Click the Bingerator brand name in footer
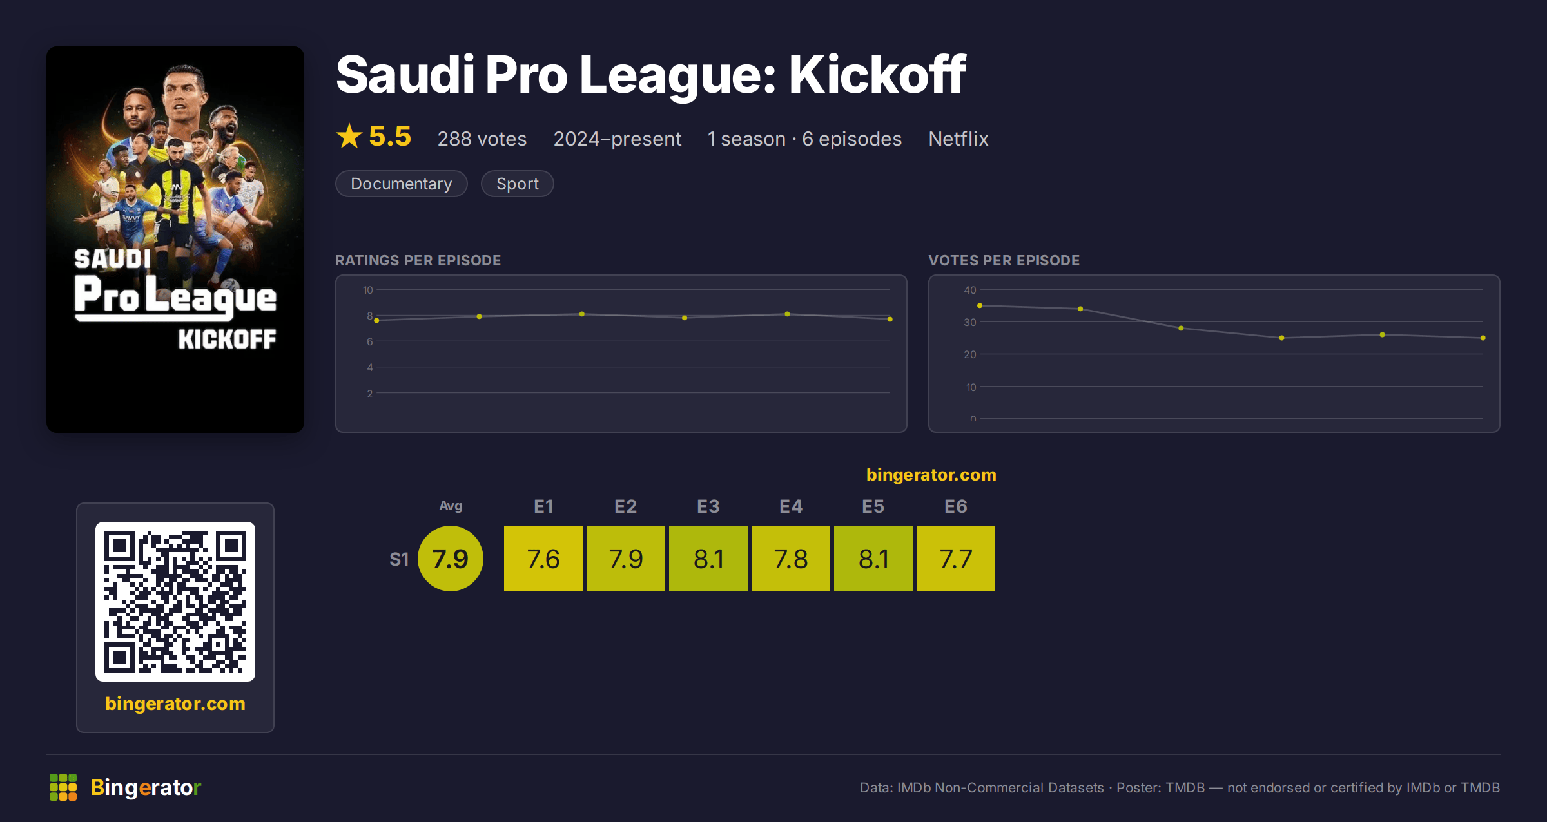 point(146,787)
